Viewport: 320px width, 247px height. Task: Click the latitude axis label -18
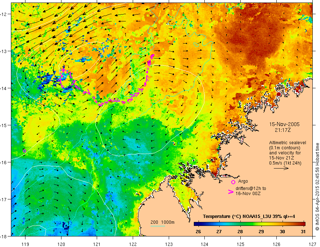(x=4, y=236)
